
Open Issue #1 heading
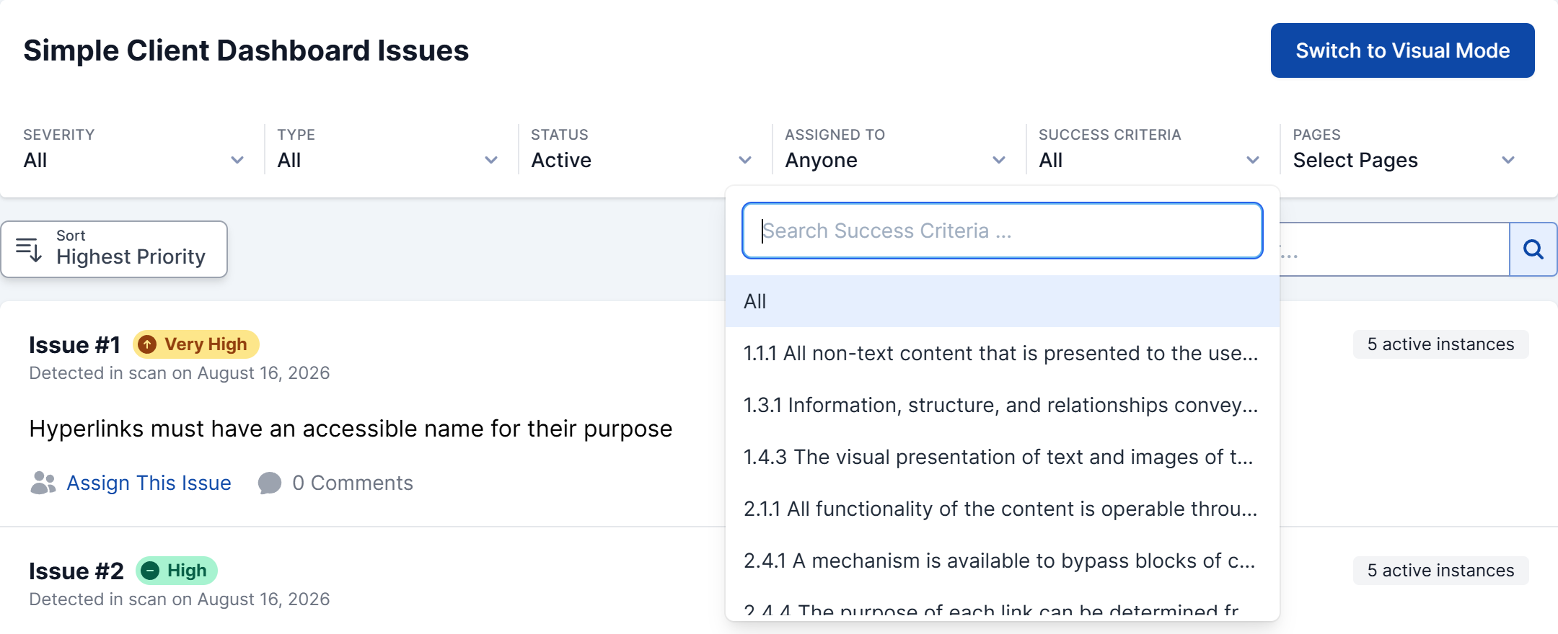75,345
